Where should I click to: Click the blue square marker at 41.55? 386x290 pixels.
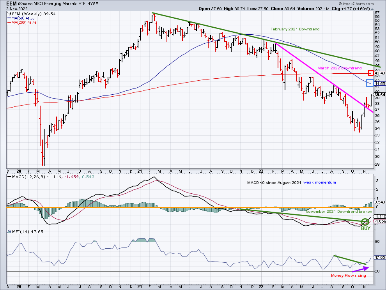point(370,83)
